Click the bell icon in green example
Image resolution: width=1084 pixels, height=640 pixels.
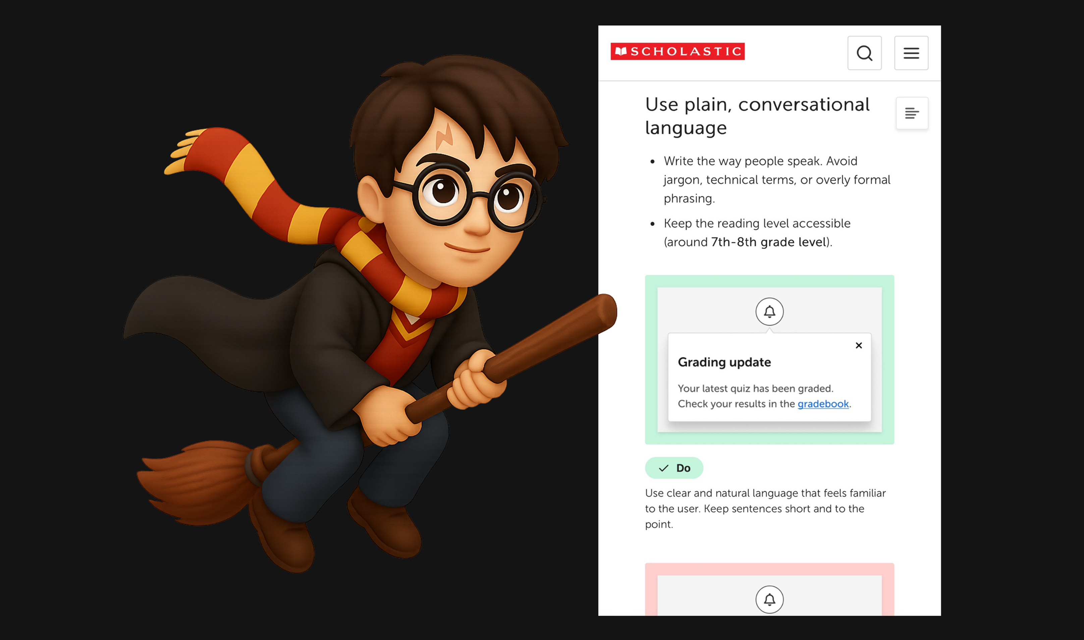click(769, 311)
